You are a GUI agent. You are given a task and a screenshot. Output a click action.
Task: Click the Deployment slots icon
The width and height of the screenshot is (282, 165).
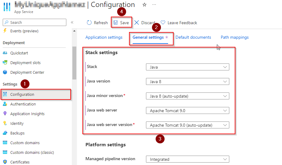coord(5,63)
